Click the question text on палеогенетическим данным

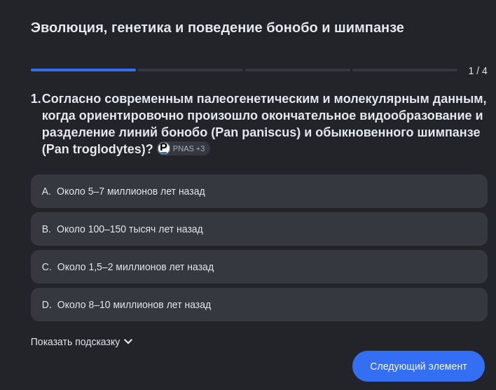264,123
